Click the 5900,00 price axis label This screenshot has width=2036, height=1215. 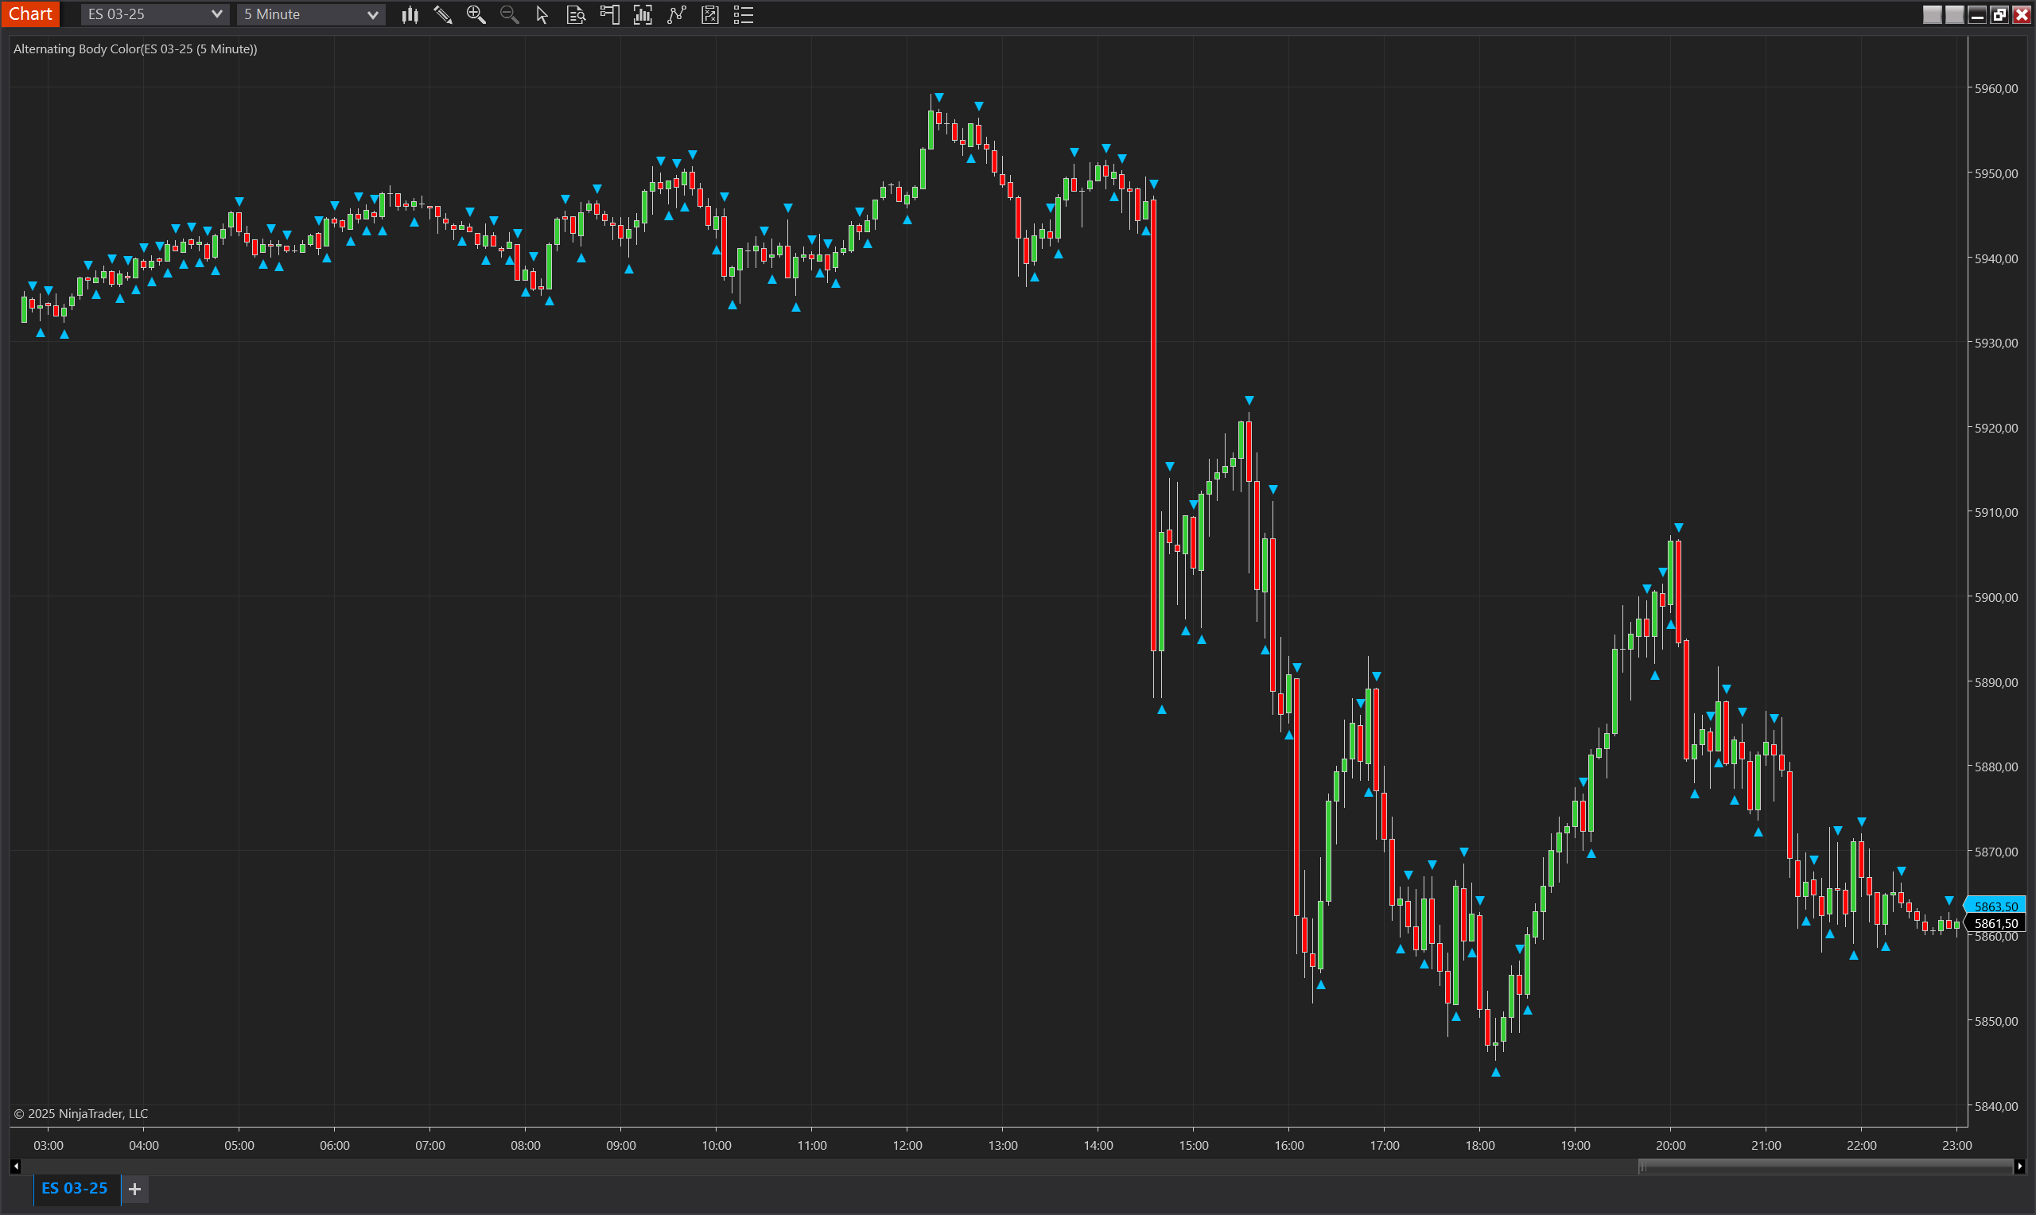pos(1996,598)
